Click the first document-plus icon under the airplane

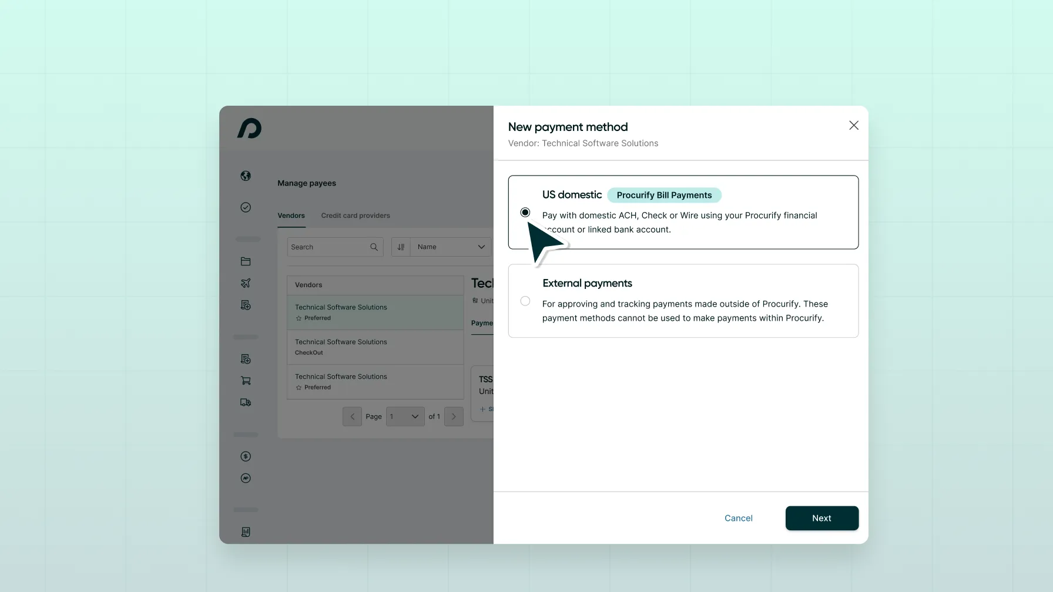pos(246,305)
